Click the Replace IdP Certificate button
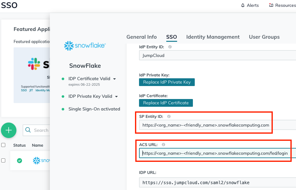This screenshot has width=296, height=190. tap(166, 103)
